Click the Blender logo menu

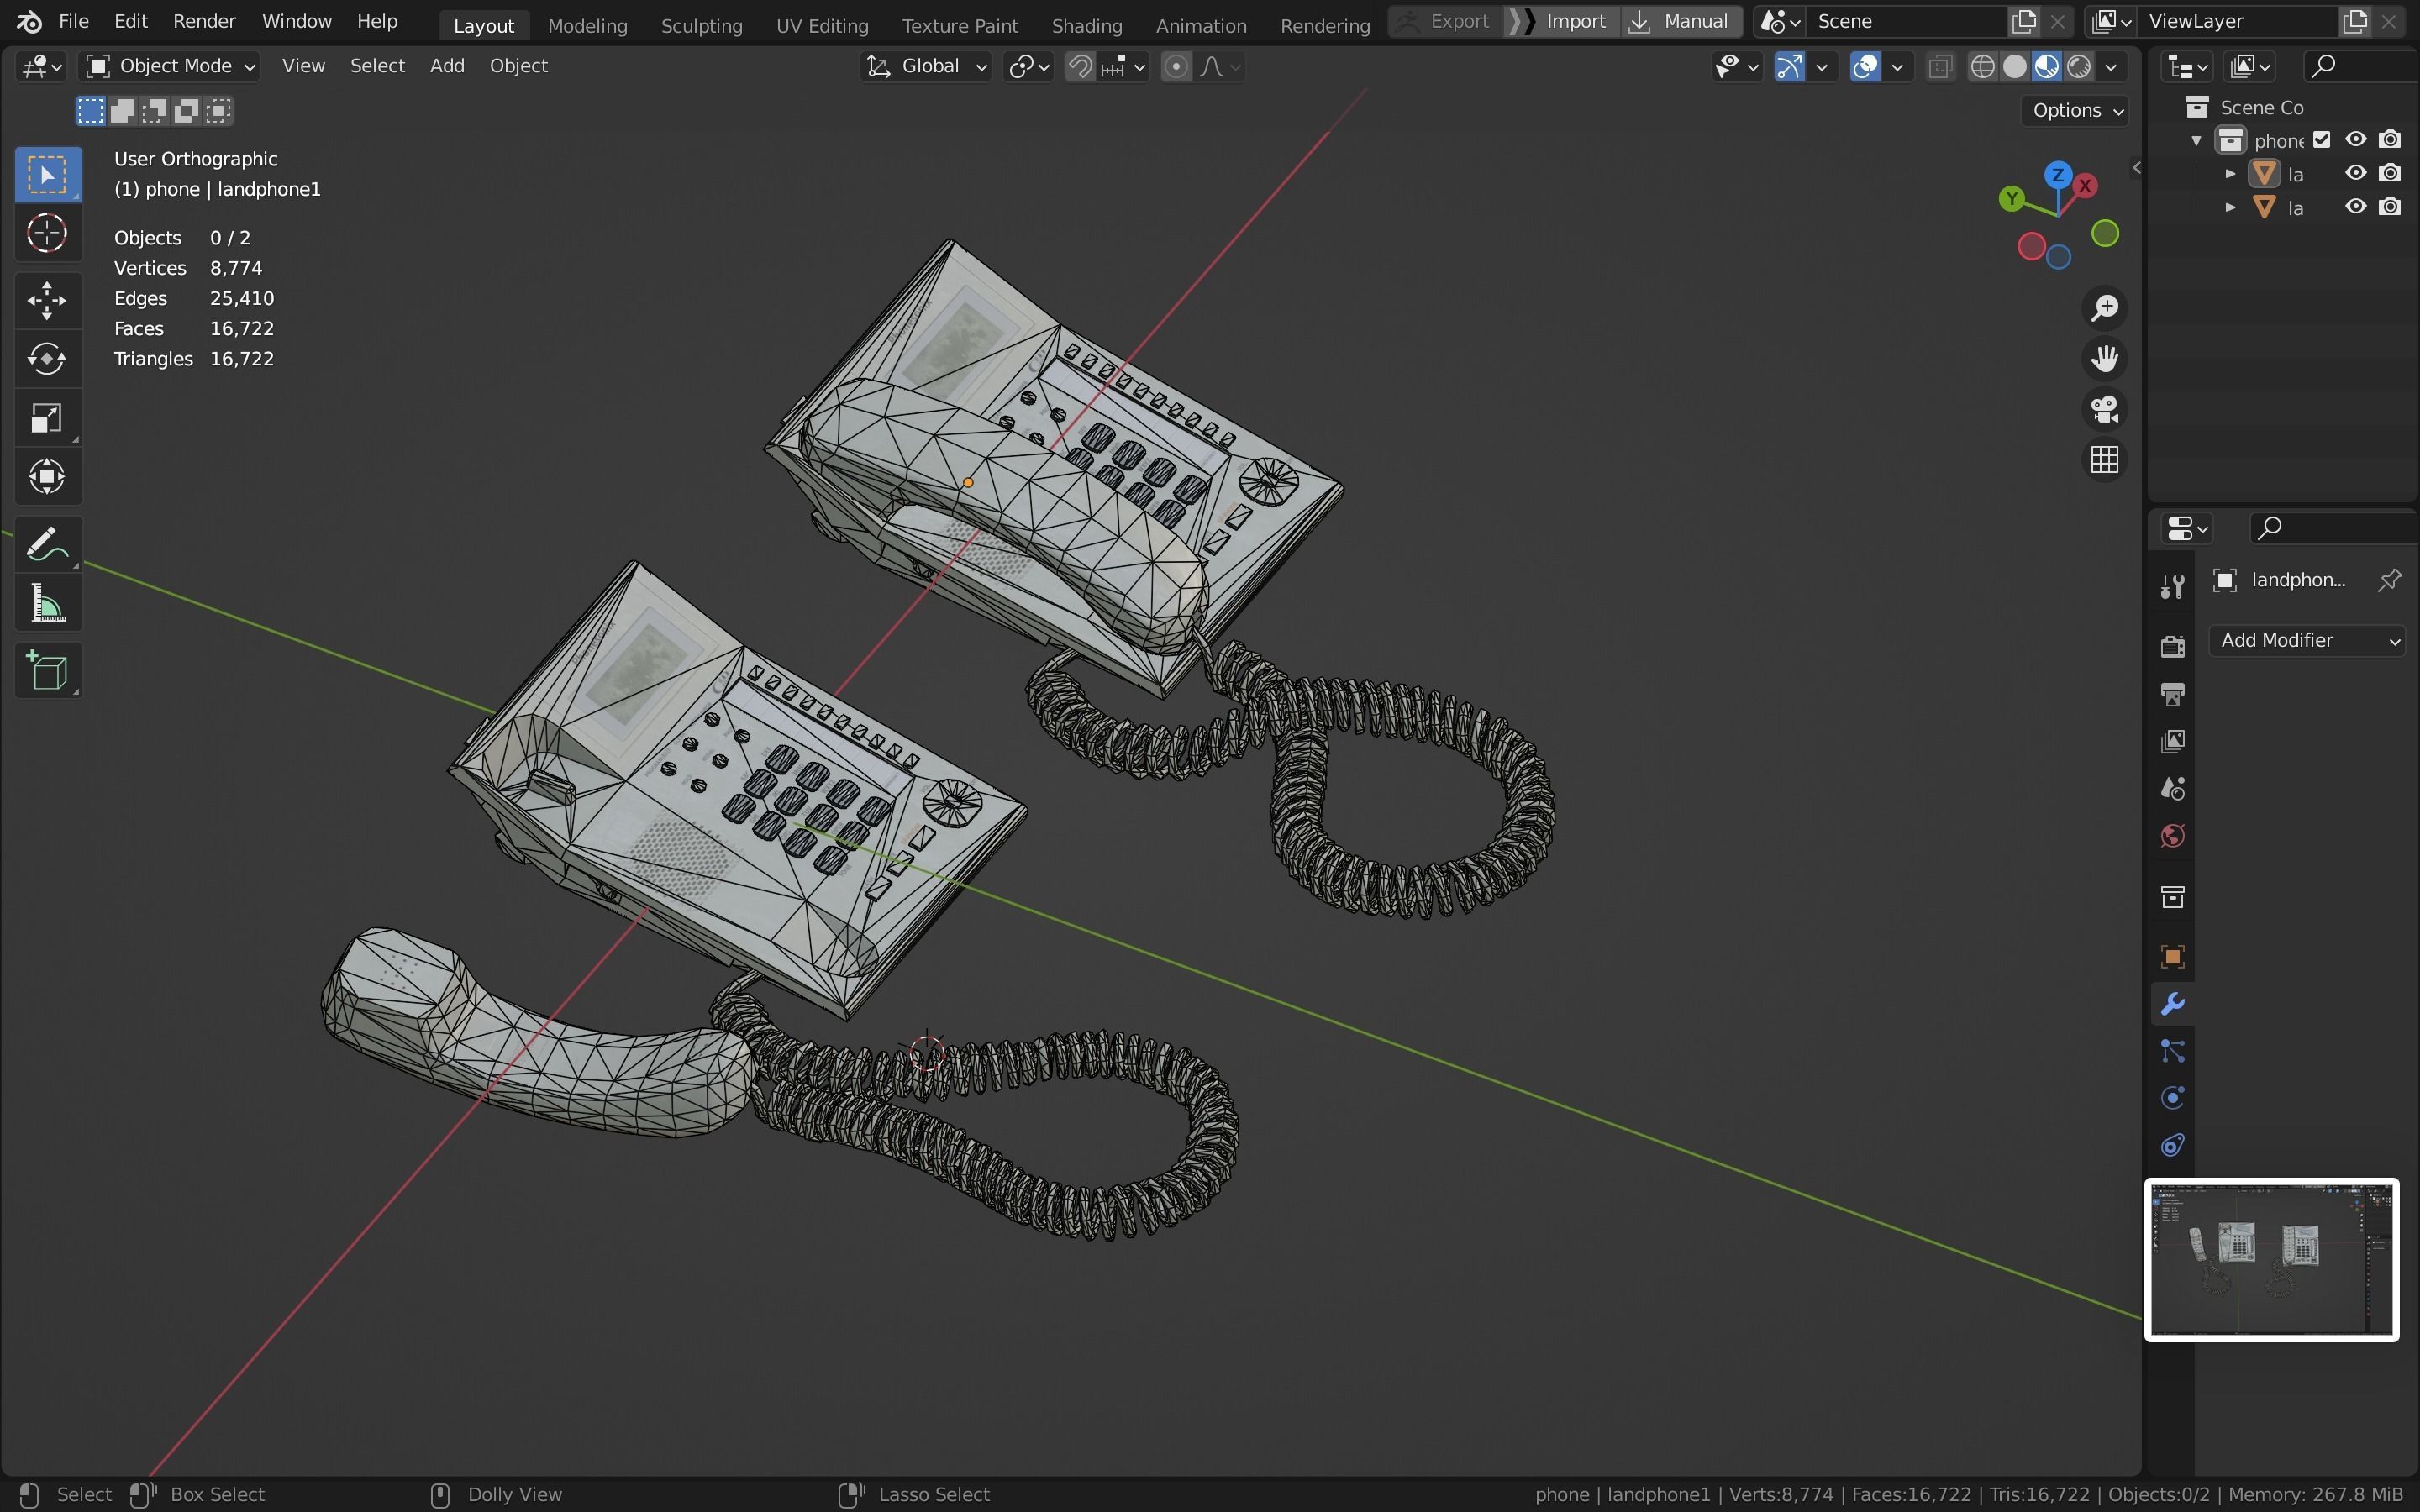coord(29,21)
